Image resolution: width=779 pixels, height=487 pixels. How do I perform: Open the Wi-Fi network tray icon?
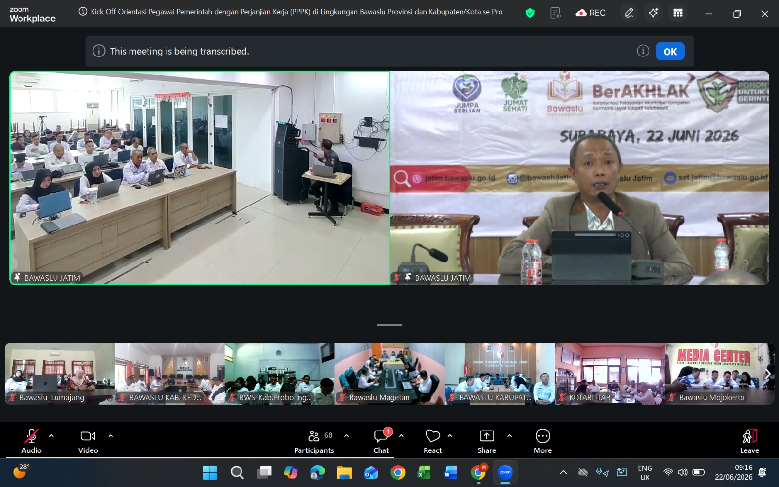(x=668, y=472)
